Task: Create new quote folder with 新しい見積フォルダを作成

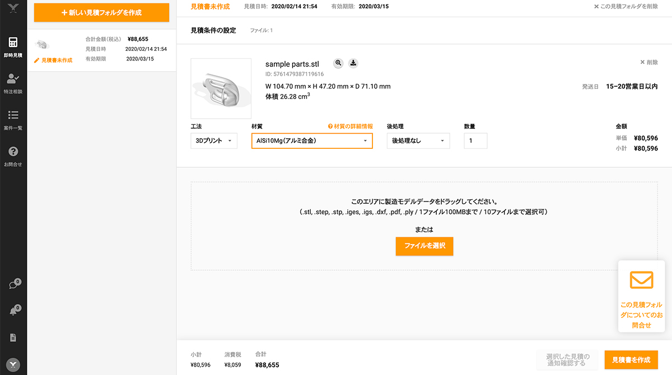Action: pyautogui.click(x=101, y=12)
